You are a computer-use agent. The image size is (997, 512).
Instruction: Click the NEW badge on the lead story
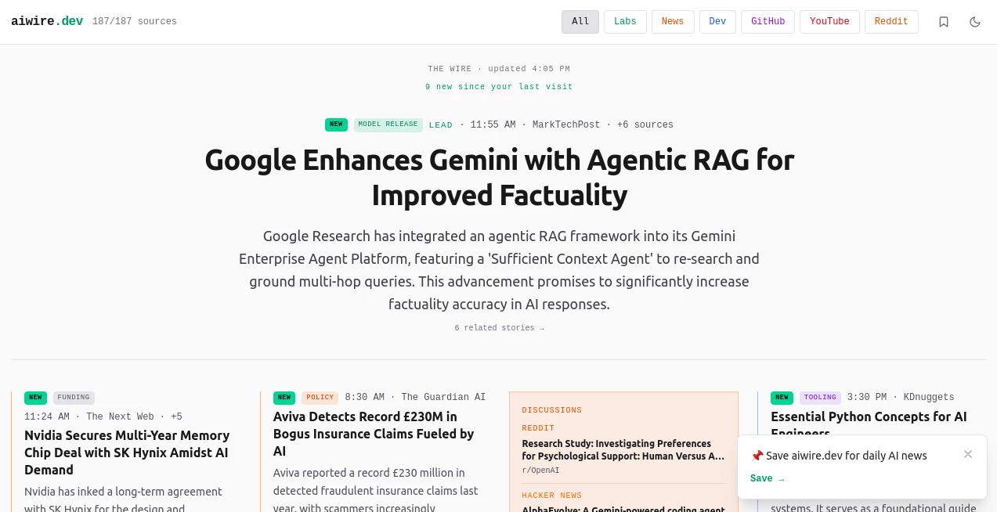pyautogui.click(x=336, y=124)
